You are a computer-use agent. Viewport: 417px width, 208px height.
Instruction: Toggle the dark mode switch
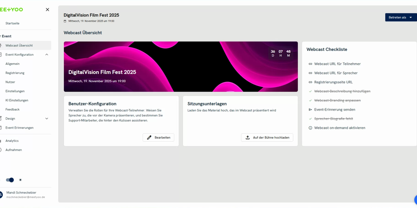coord(10,180)
